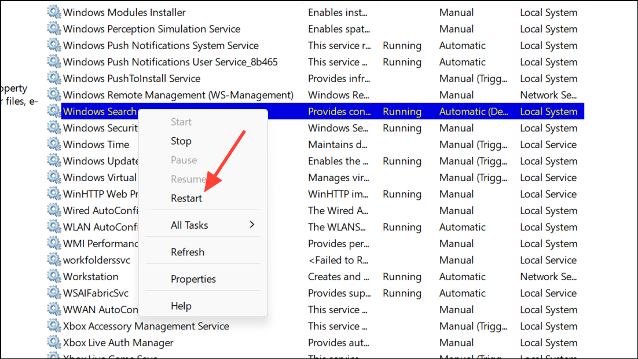Open Properties from the context menu
The image size is (638, 359).
coord(193,279)
